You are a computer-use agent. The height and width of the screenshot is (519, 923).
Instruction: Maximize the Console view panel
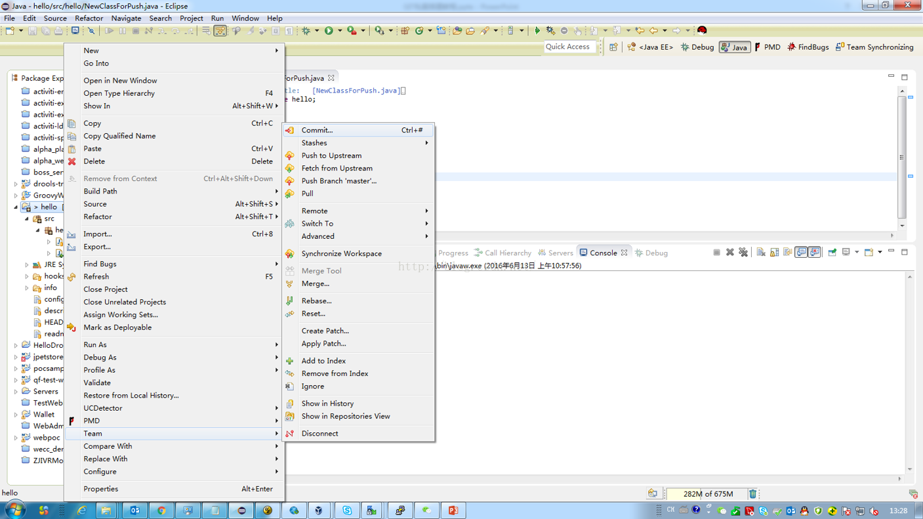coord(905,252)
